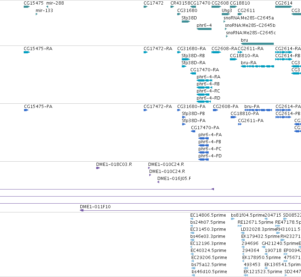The image size is (301, 277).
Task: Click the bs75a12.5prime EST label
Action: tap(209, 265)
